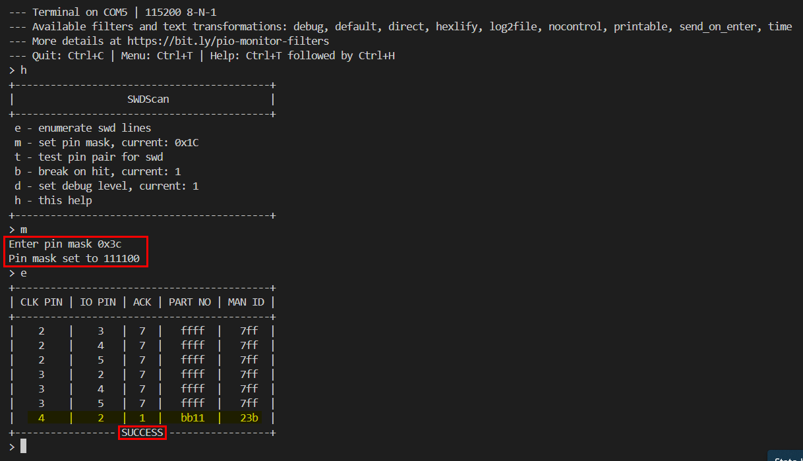This screenshot has width=803, height=461.
Task: Click the PART NO column header
Action: pos(190,302)
